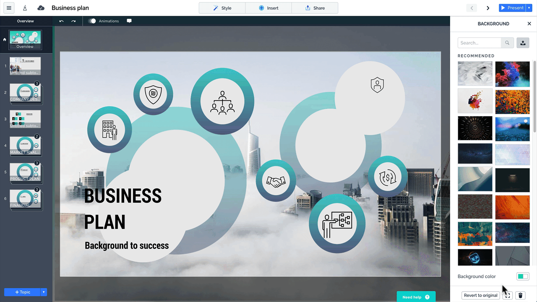This screenshot has width=537, height=302.
Task: Delete background with trash icon
Action: click(x=521, y=295)
